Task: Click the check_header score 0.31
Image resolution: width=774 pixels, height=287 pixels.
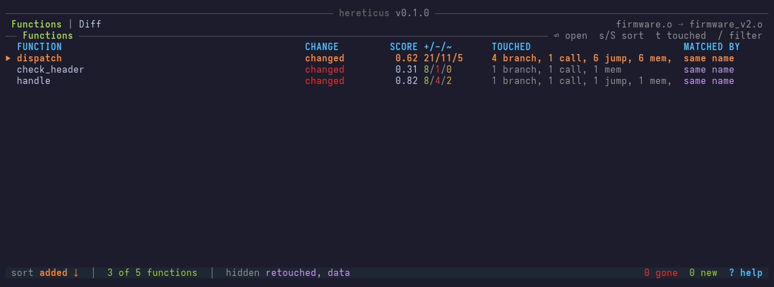Action: click(x=406, y=70)
